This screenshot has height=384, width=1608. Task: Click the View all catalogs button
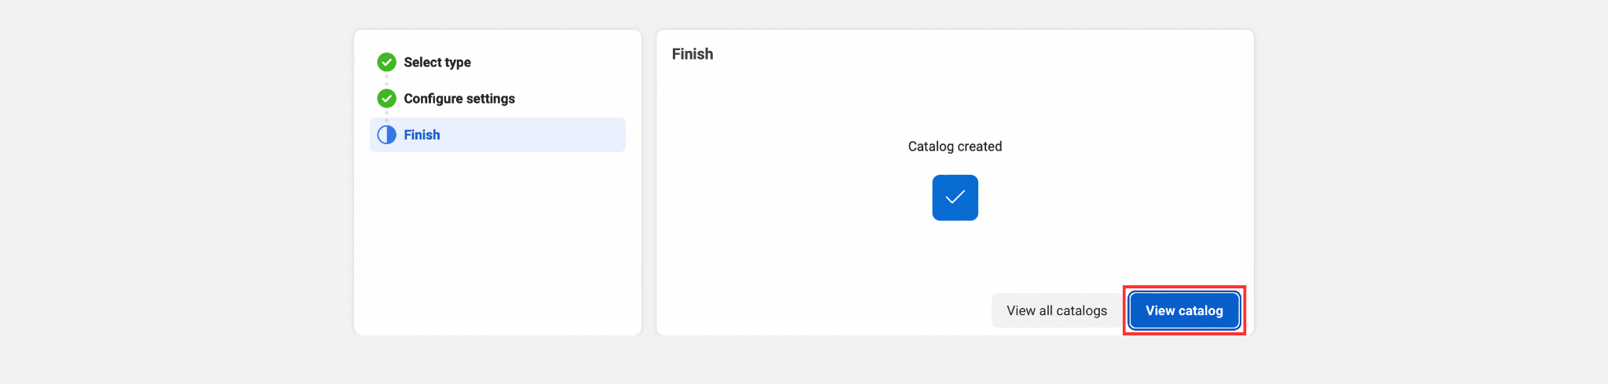(x=1057, y=310)
